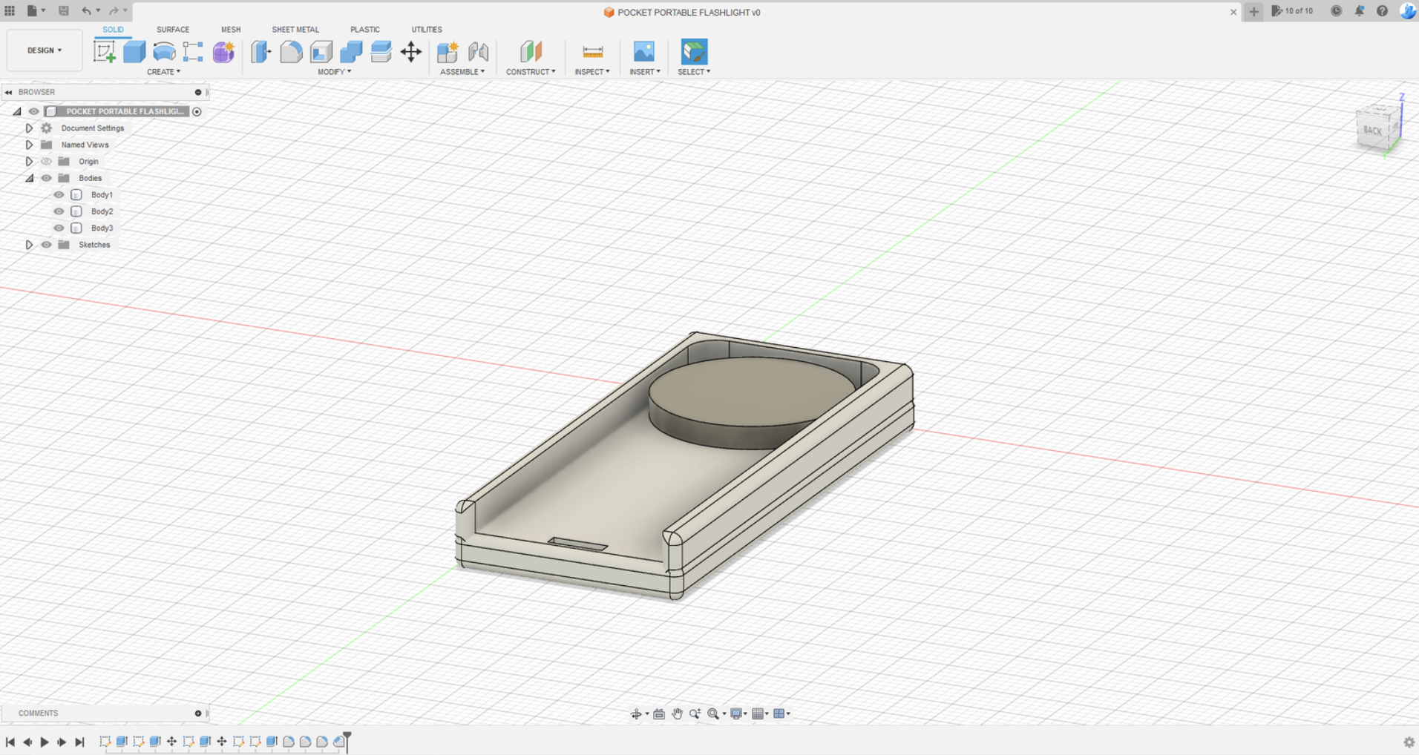Expand the Origin folder
The height and width of the screenshot is (755, 1419).
[29, 161]
